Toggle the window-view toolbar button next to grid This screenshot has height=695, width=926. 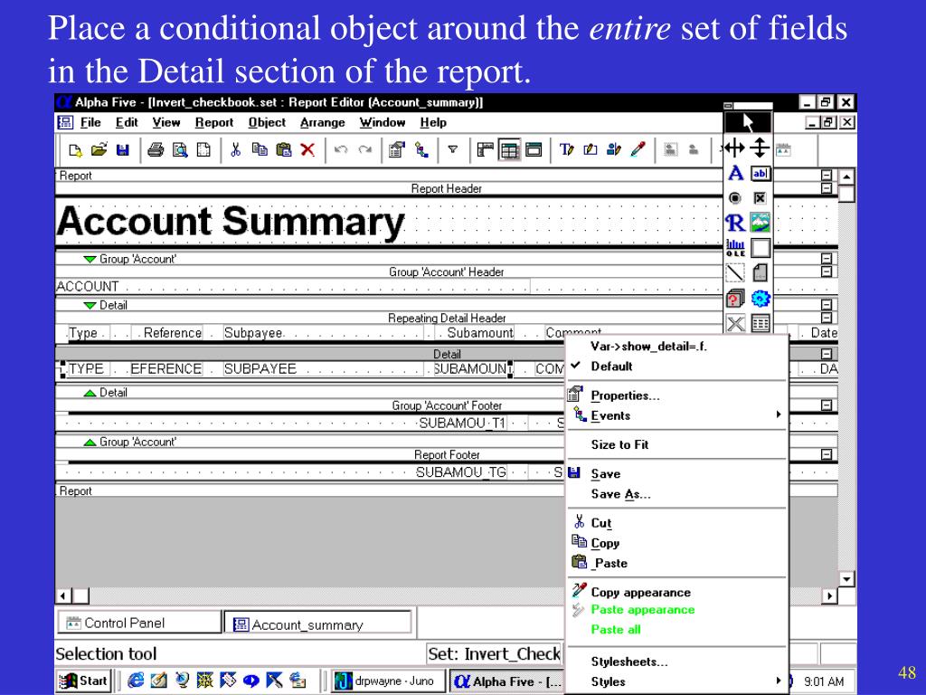point(534,149)
